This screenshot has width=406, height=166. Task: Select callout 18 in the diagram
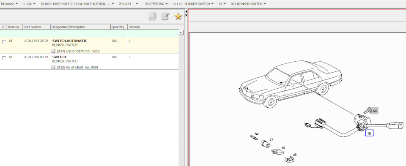369,133
